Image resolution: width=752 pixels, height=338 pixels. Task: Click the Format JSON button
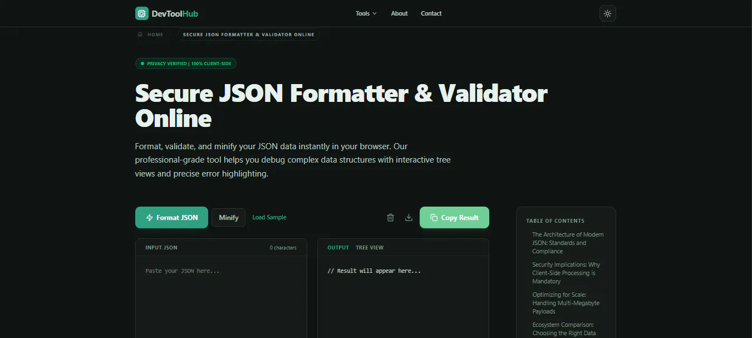coord(171,218)
